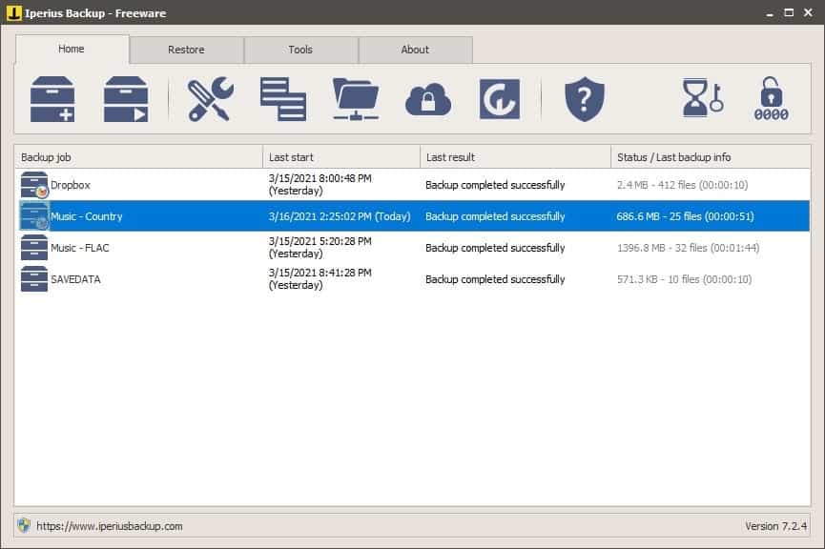Click the SAVEDATA job archive icon
825x549 pixels.
pos(34,279)
